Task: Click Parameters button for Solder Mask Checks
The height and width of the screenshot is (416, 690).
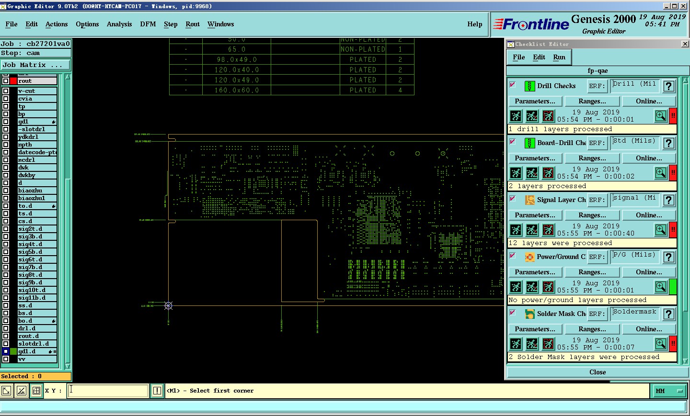Action: (x=535, y=329)
